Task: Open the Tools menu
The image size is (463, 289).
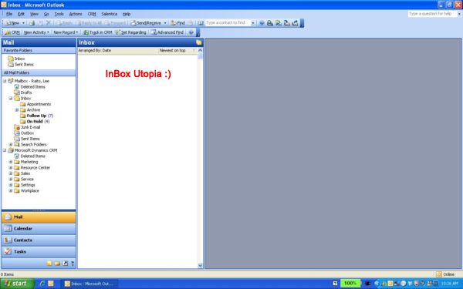Action: [59, 14]
